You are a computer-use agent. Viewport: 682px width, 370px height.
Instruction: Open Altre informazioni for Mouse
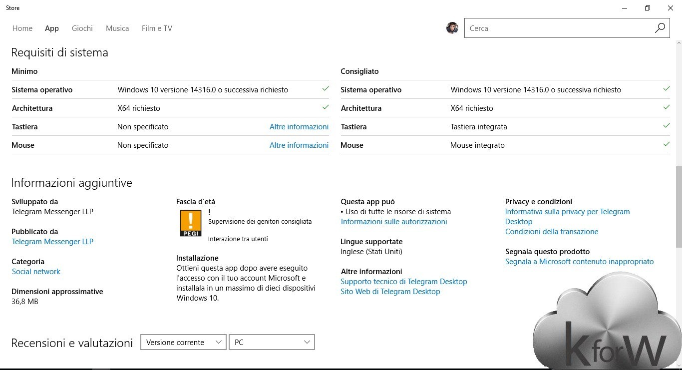coord(299,145)
